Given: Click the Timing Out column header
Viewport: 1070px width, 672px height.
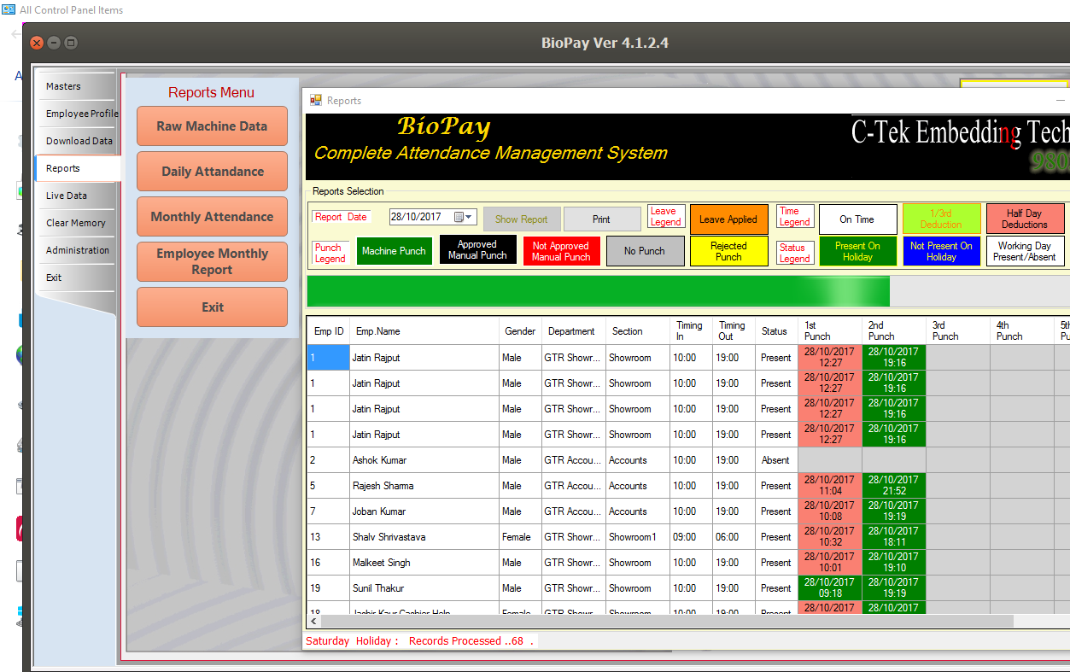Looking at the screenshot, I should 734,331.
